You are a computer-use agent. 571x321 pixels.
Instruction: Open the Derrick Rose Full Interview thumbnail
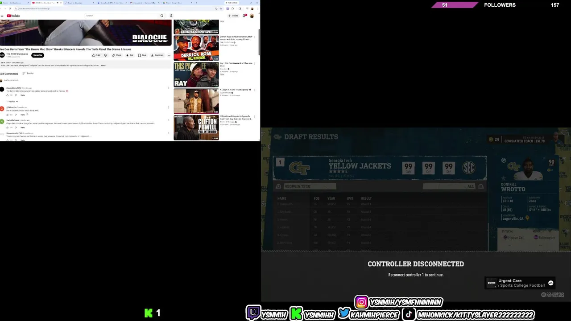coord(196,48)
